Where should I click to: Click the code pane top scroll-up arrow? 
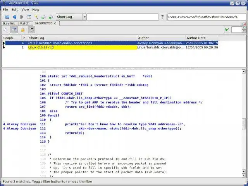(x=244, y=72)
